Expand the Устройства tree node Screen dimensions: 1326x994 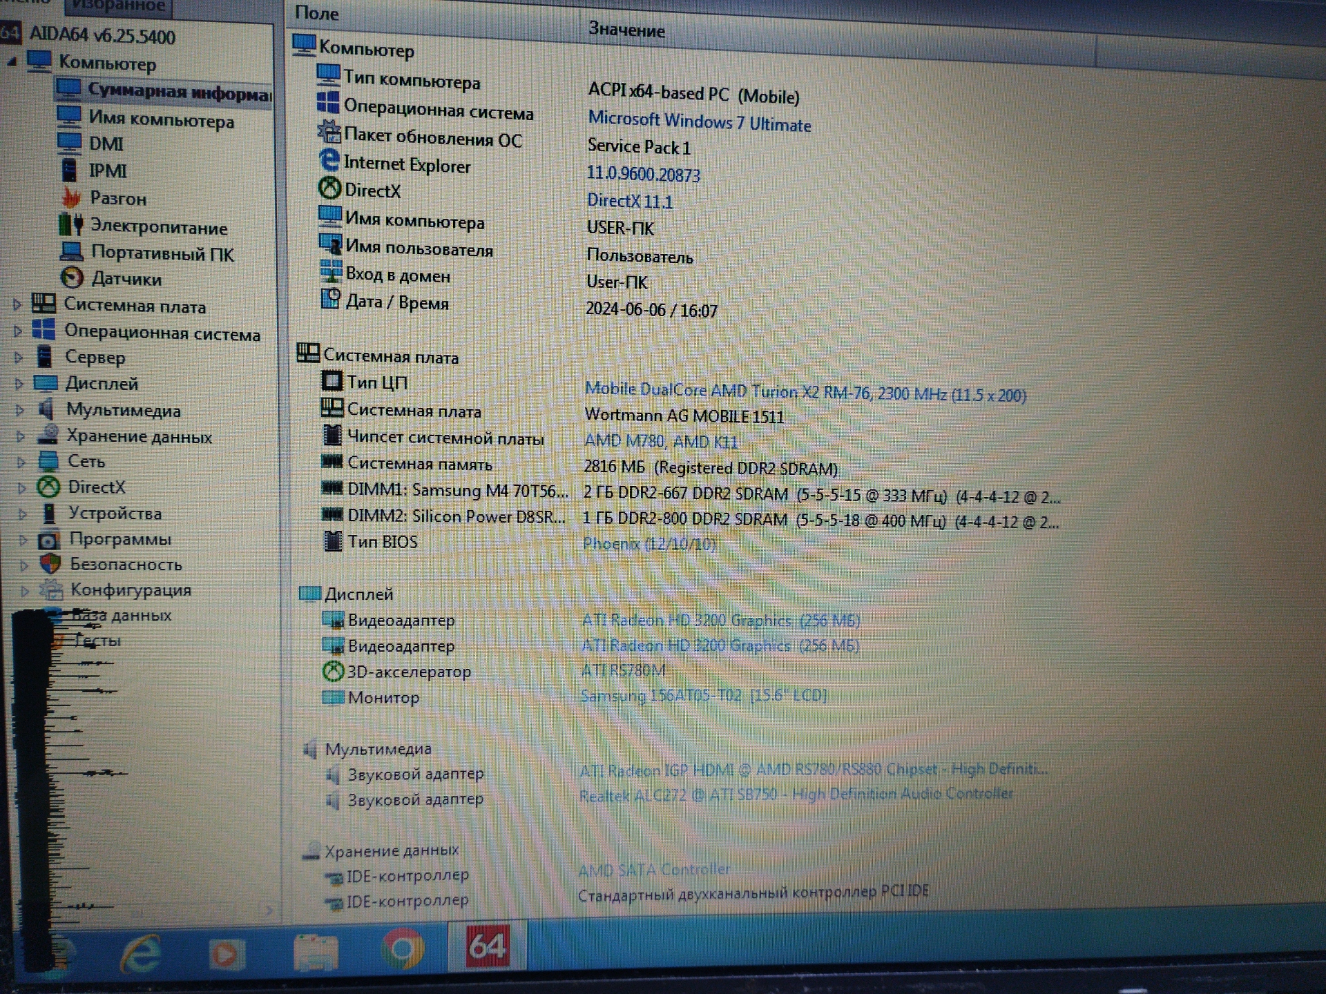click(23, 514)
